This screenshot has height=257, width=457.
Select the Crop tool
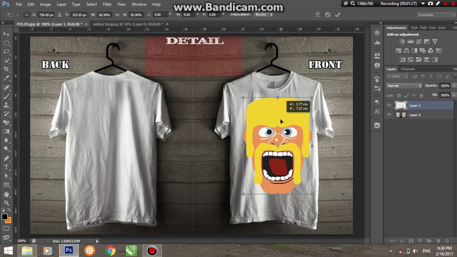point(6,69)
